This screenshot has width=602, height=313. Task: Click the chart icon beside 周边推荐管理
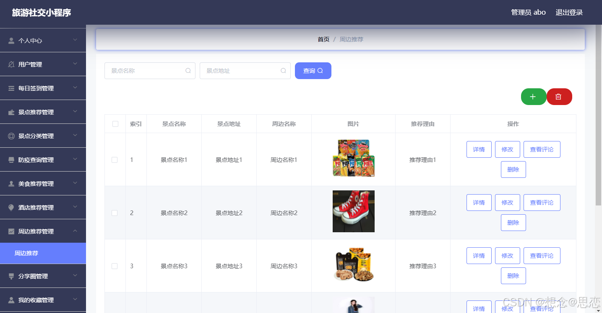[x=11, y=231]
